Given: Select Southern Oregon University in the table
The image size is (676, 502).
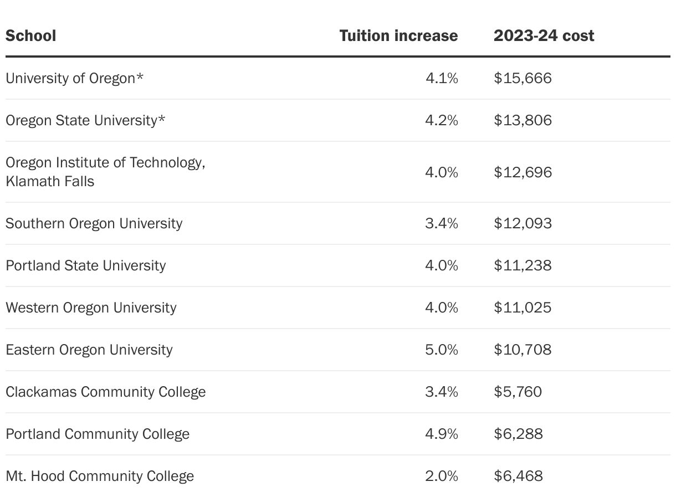Looking at the screenshot, I should 94,223.
